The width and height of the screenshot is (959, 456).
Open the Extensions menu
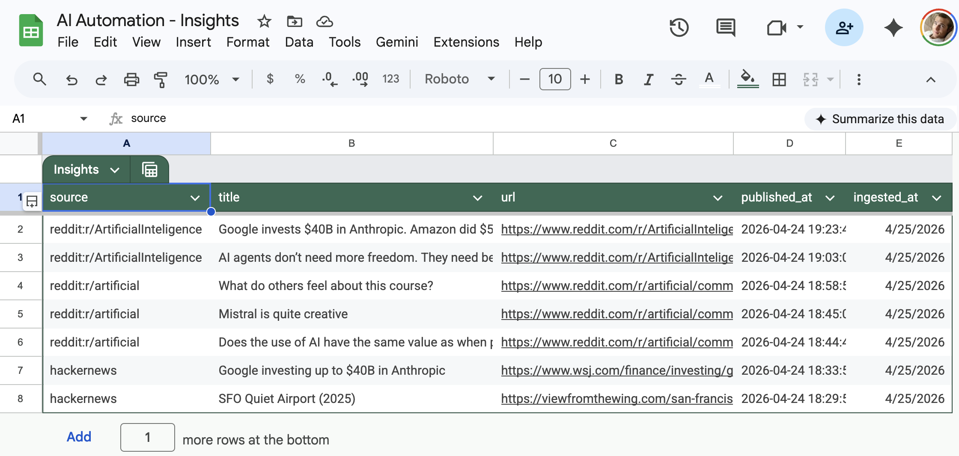[x=466, y=42]
